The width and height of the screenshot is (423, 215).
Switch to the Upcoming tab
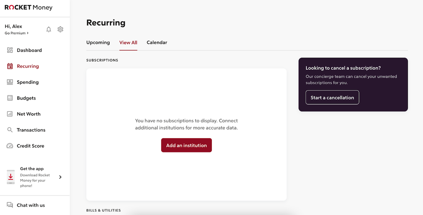98,43
